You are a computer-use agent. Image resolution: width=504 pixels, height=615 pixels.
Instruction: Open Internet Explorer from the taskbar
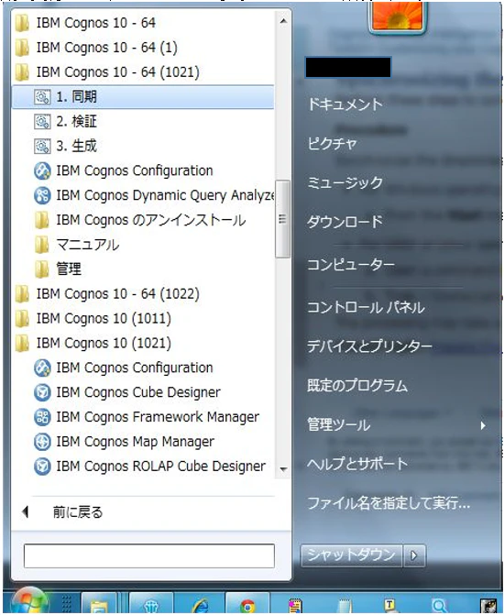(x=201, y=604)
